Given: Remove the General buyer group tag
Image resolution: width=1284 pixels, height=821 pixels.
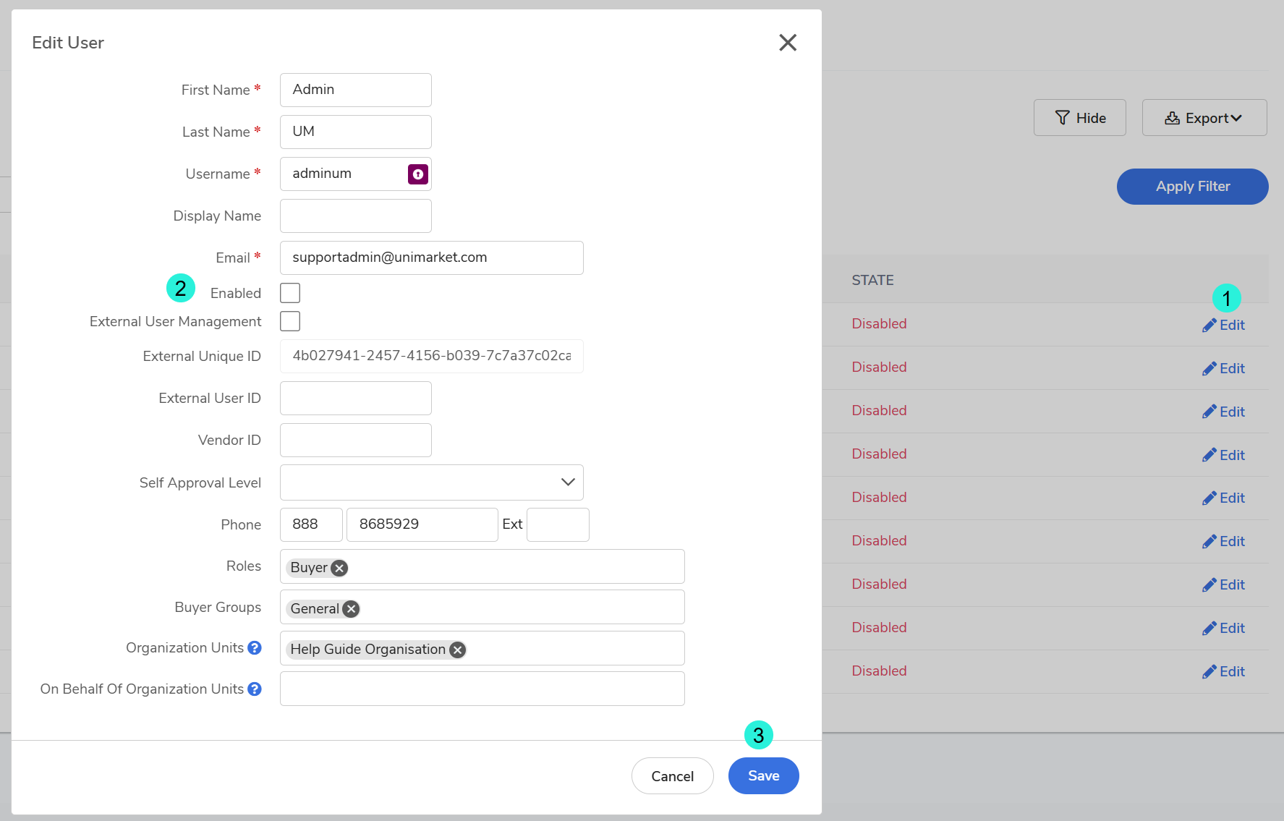Looking at the screenshot, I should point(351,609).
